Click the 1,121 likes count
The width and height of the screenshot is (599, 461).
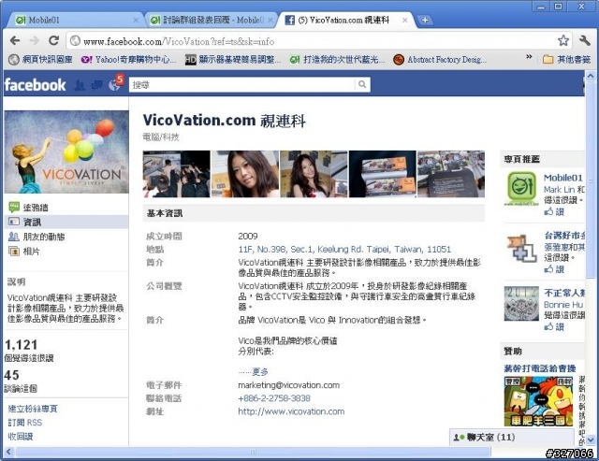coord(21,345)
